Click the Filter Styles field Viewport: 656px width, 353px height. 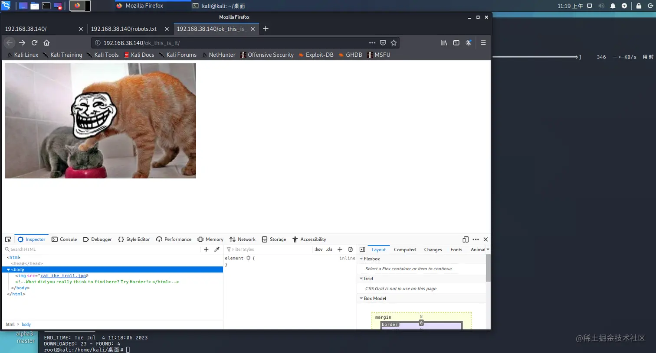click(x=268, y=249)
